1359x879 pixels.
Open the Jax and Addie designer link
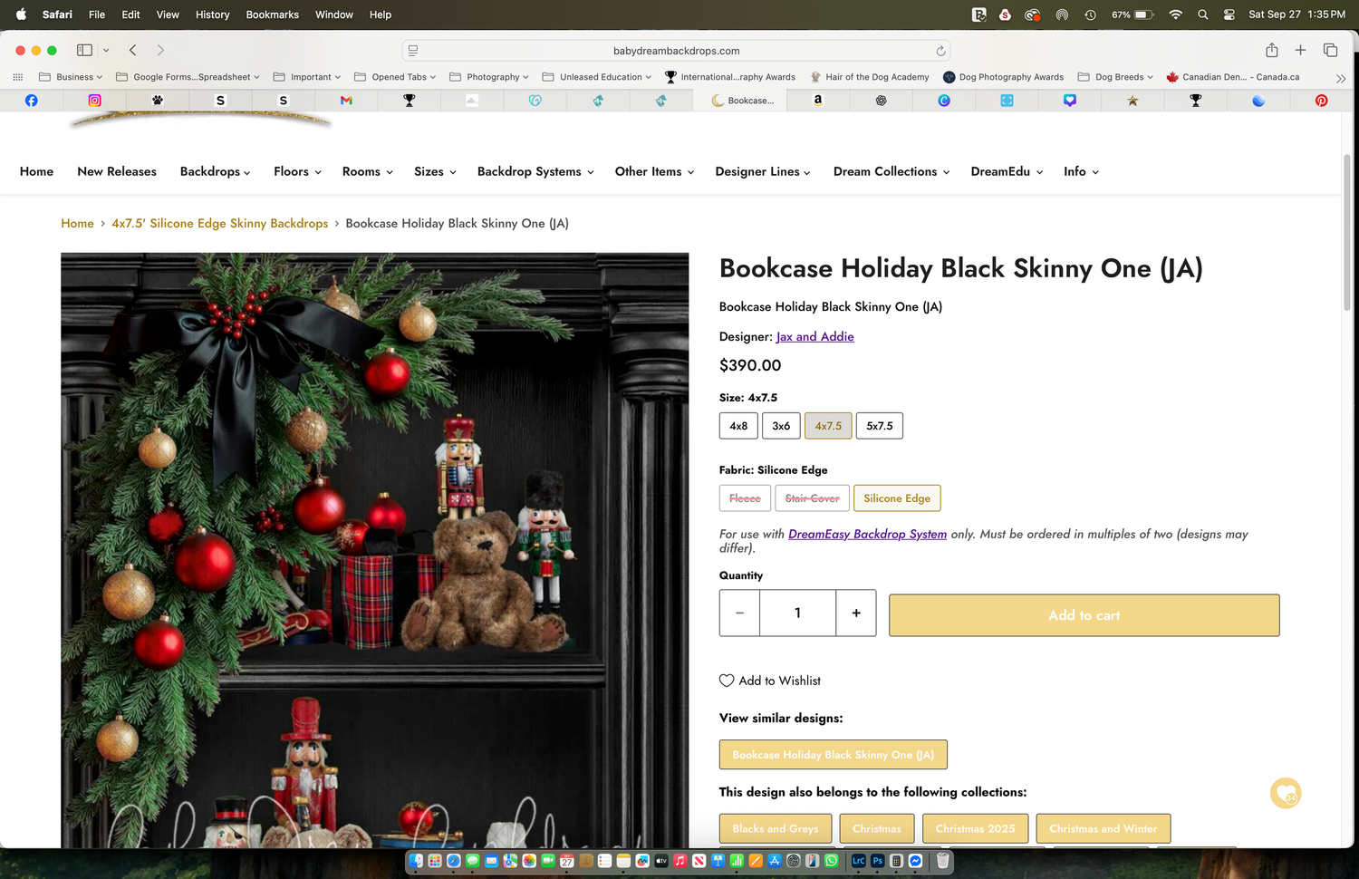815,336
